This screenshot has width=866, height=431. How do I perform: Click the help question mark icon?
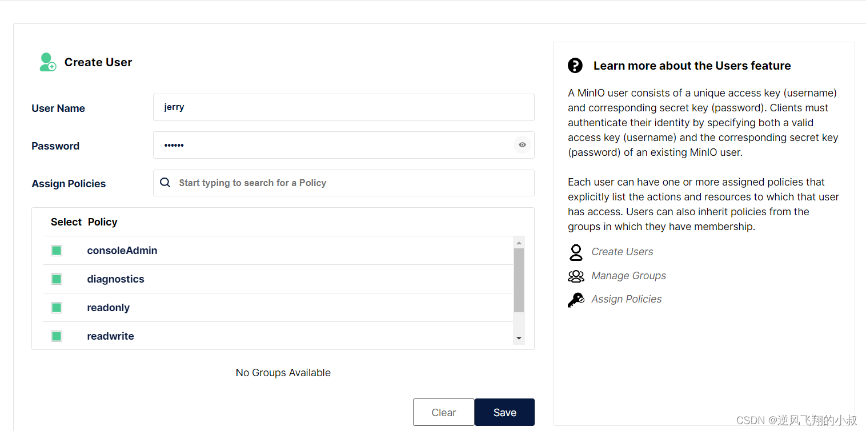(x=575, y=66)
